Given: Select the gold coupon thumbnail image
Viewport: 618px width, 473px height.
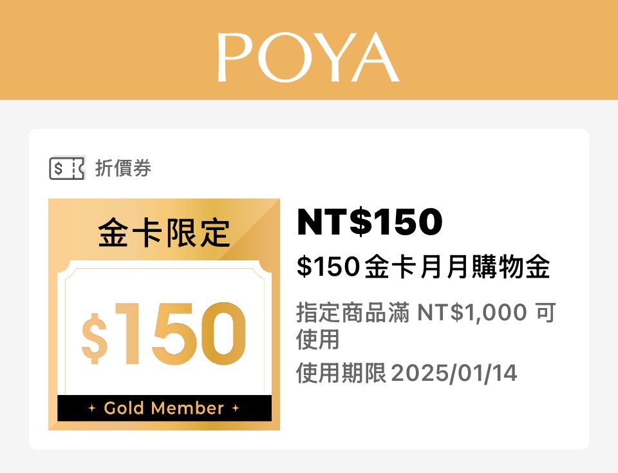Looking at the screenshot, I should [164, 314].
